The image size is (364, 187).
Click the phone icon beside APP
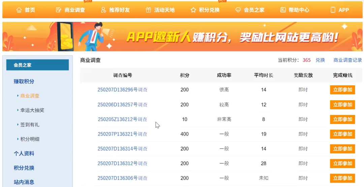333,10
